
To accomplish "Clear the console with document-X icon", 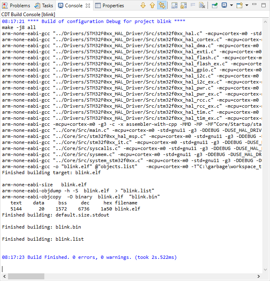I will (202, 6).
